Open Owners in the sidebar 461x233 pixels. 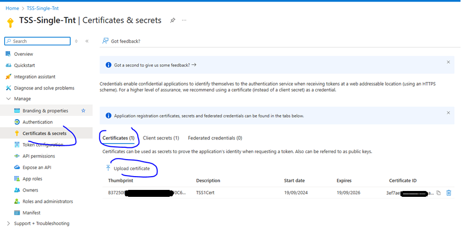[30, 190]
